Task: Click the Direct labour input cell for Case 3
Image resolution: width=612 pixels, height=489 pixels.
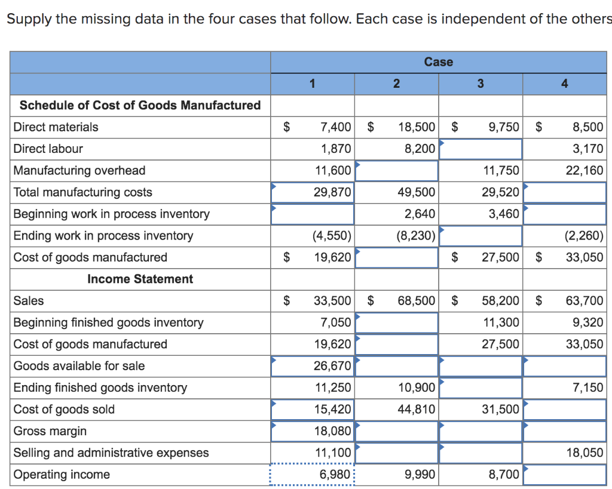Action: 481,149
